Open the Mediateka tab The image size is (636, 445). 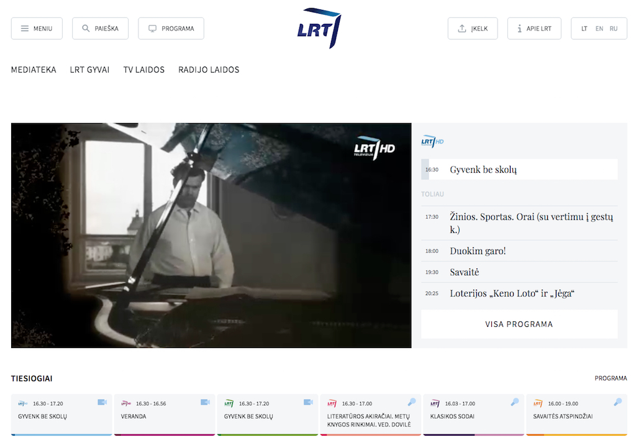coord(34,70)
